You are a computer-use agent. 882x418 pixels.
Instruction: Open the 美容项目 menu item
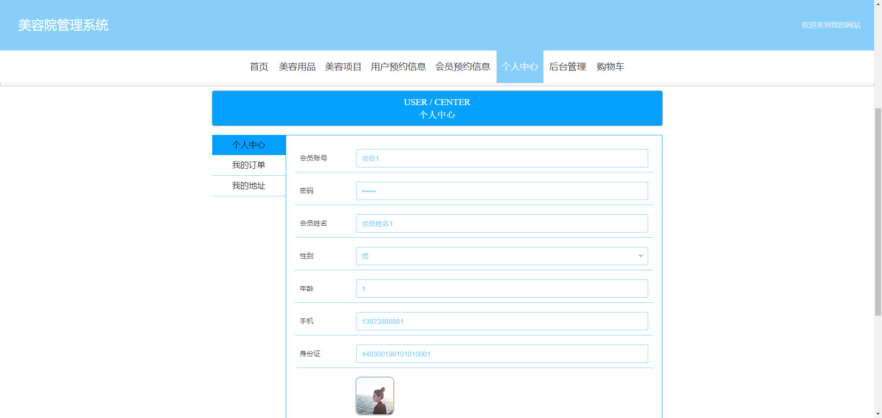(x=343, y=67)
